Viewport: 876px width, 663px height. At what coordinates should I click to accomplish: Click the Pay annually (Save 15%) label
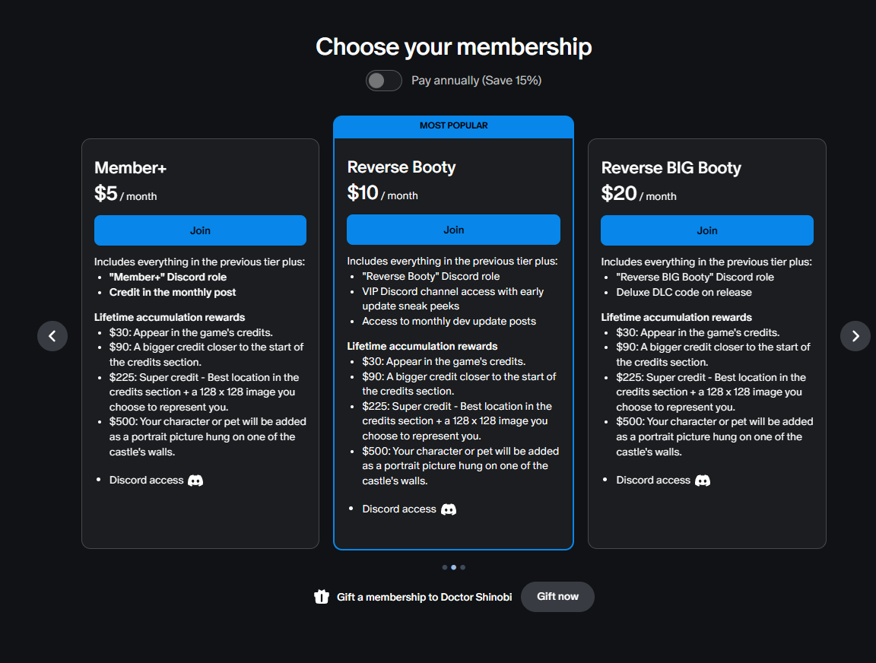pos(477,81)
